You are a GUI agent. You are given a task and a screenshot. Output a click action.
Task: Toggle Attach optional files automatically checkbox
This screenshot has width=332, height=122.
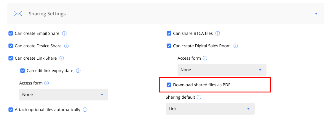(11, 110)
